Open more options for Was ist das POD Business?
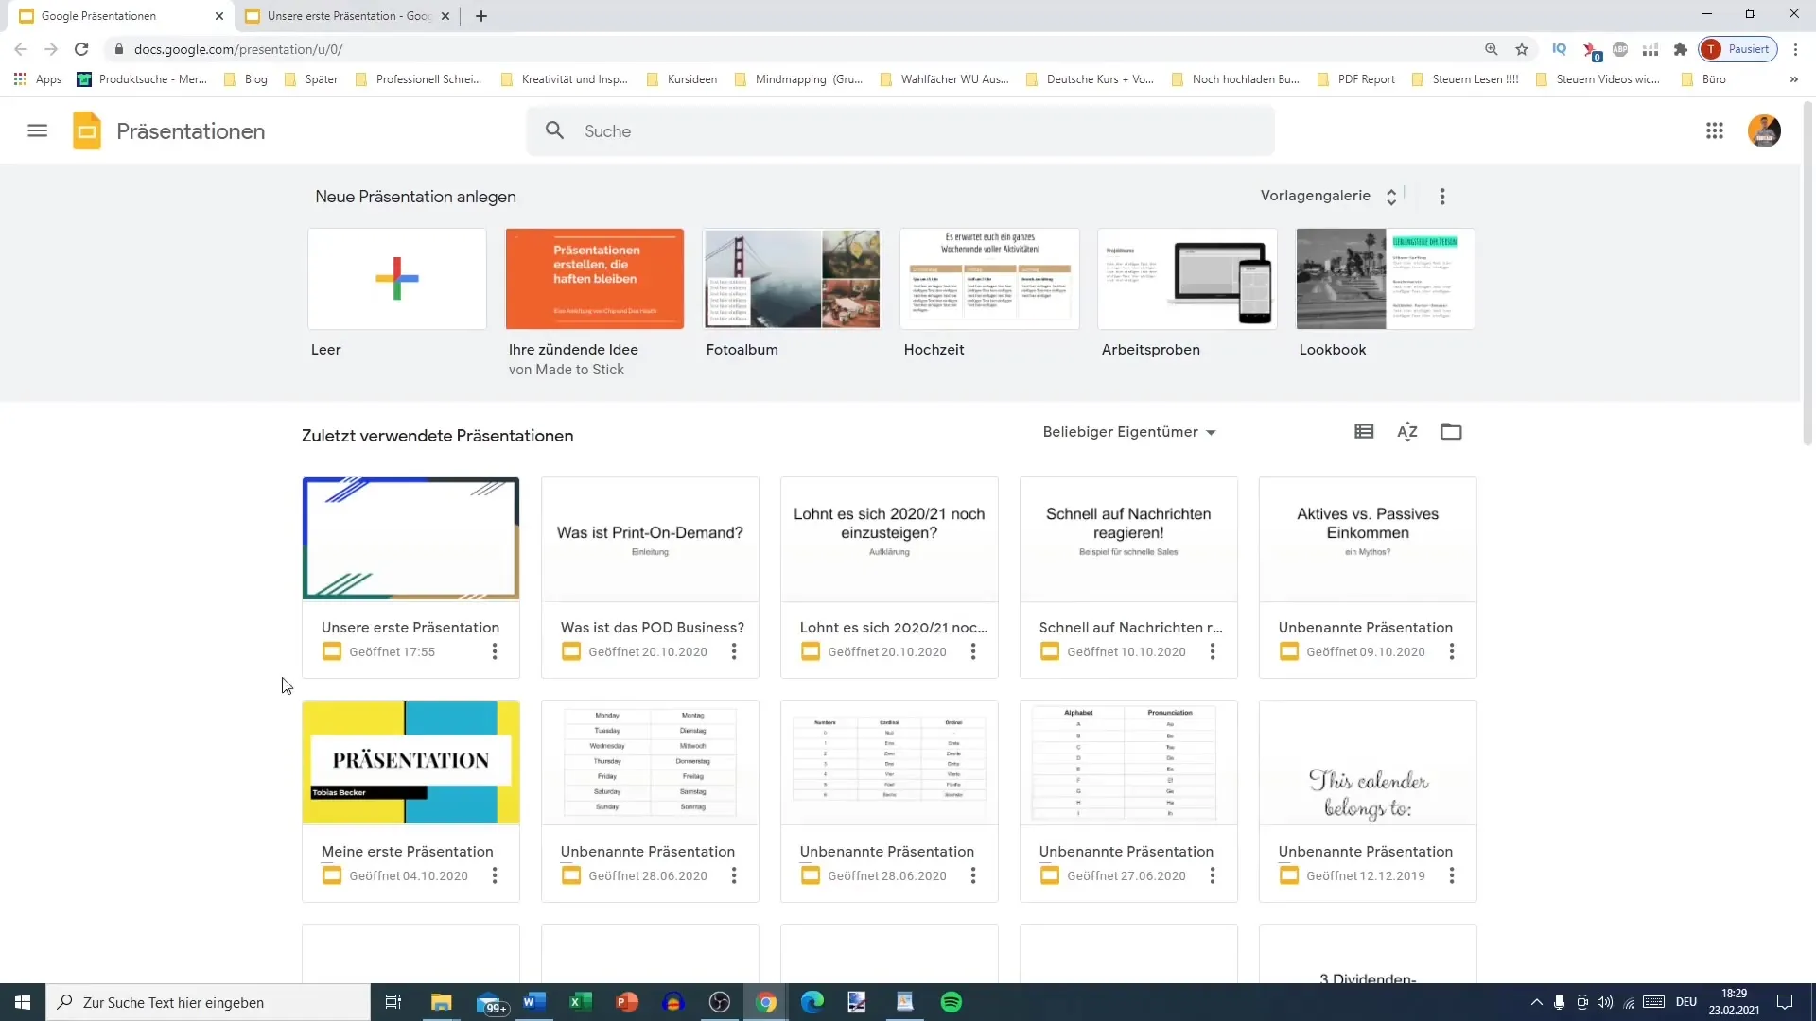 click(734, 651)
